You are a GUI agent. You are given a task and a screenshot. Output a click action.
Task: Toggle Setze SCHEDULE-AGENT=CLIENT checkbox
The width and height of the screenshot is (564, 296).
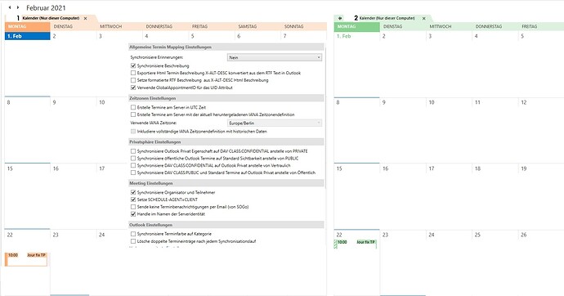coord(133,200)
